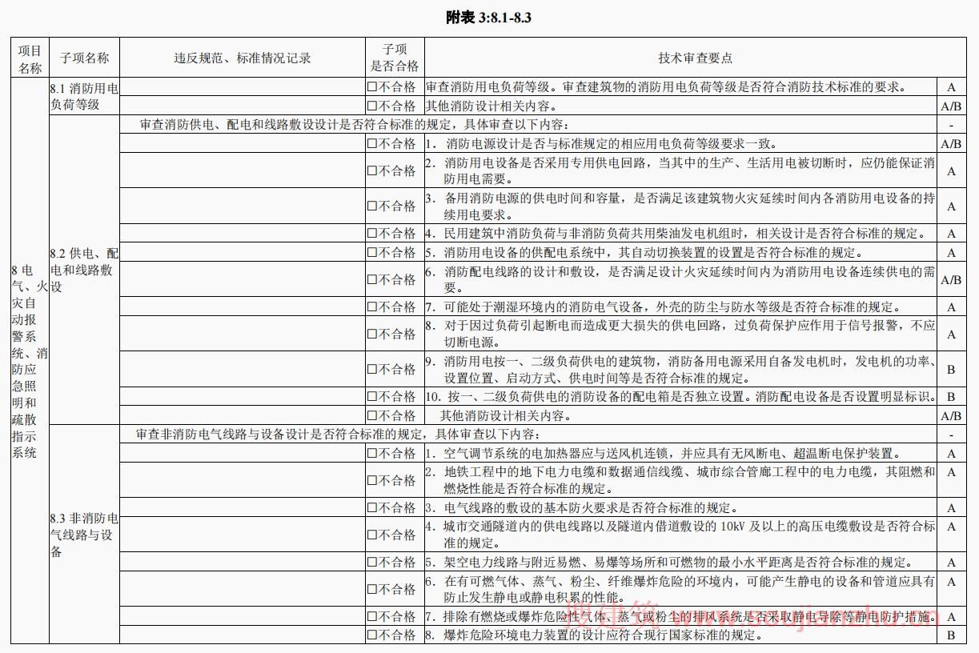Check 不合格 box for 消防用电负荷等级 review row
This screenshot has width=979, height=653.
click(372, 87)
